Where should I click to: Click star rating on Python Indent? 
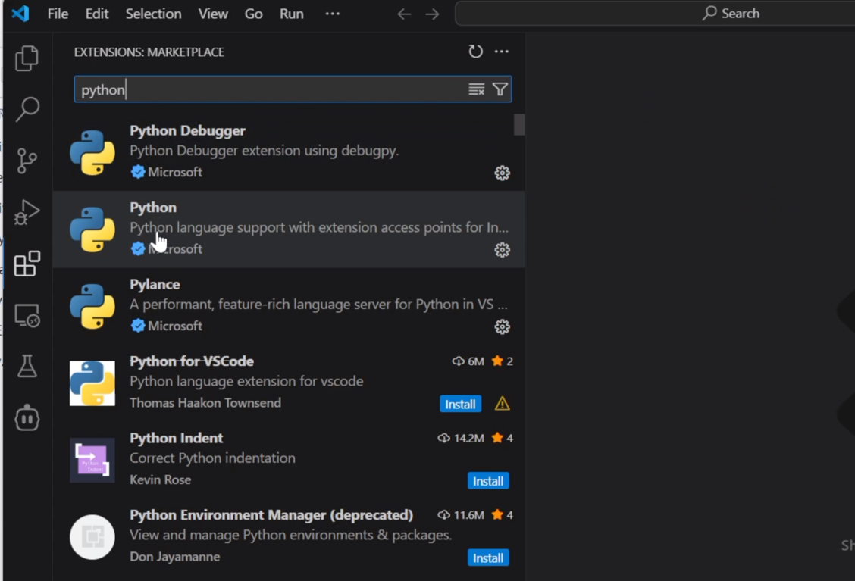pos(503,438)
